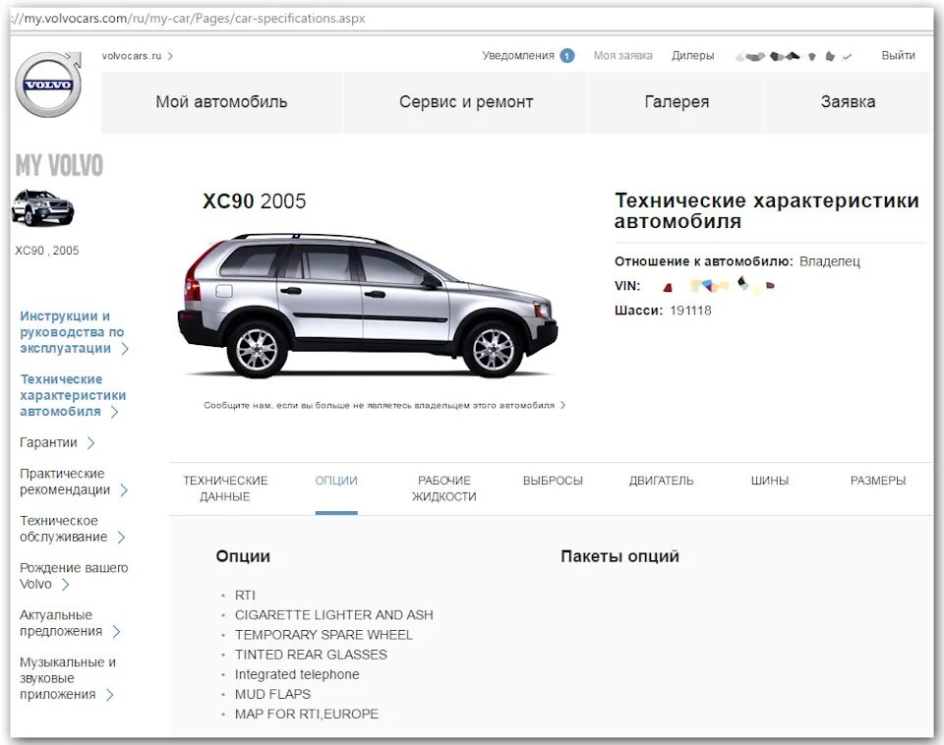Open the Заявка menu
This screenshot has width=944, height=745.
pyautogui.click(x=848, y=101)
